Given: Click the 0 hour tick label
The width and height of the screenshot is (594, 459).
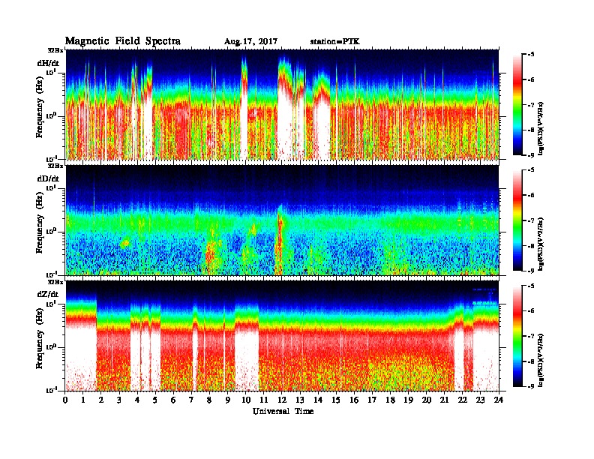Looking at the screenshot, I should (65, 400).
